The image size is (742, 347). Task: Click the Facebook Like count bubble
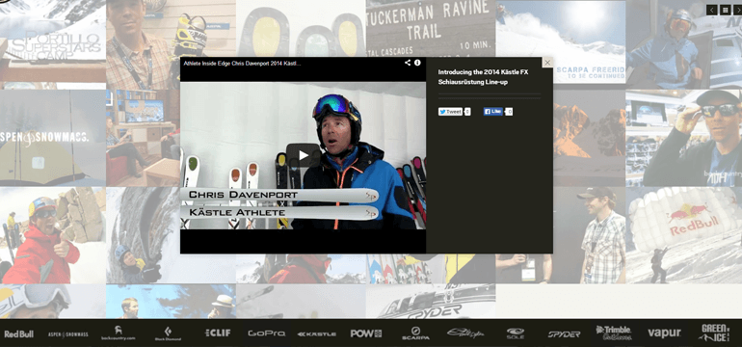pos(509,112)
